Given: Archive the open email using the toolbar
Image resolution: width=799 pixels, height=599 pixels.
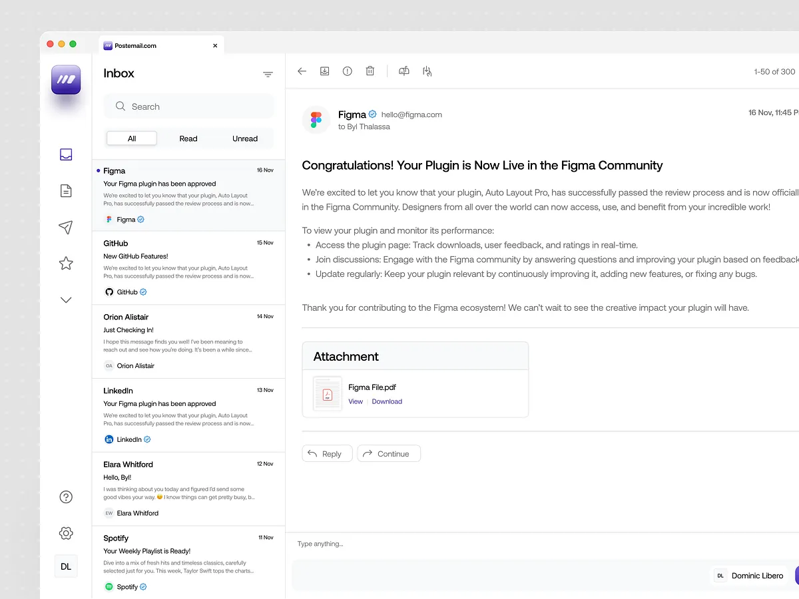Looking at the screenshot, I should 324,71.
